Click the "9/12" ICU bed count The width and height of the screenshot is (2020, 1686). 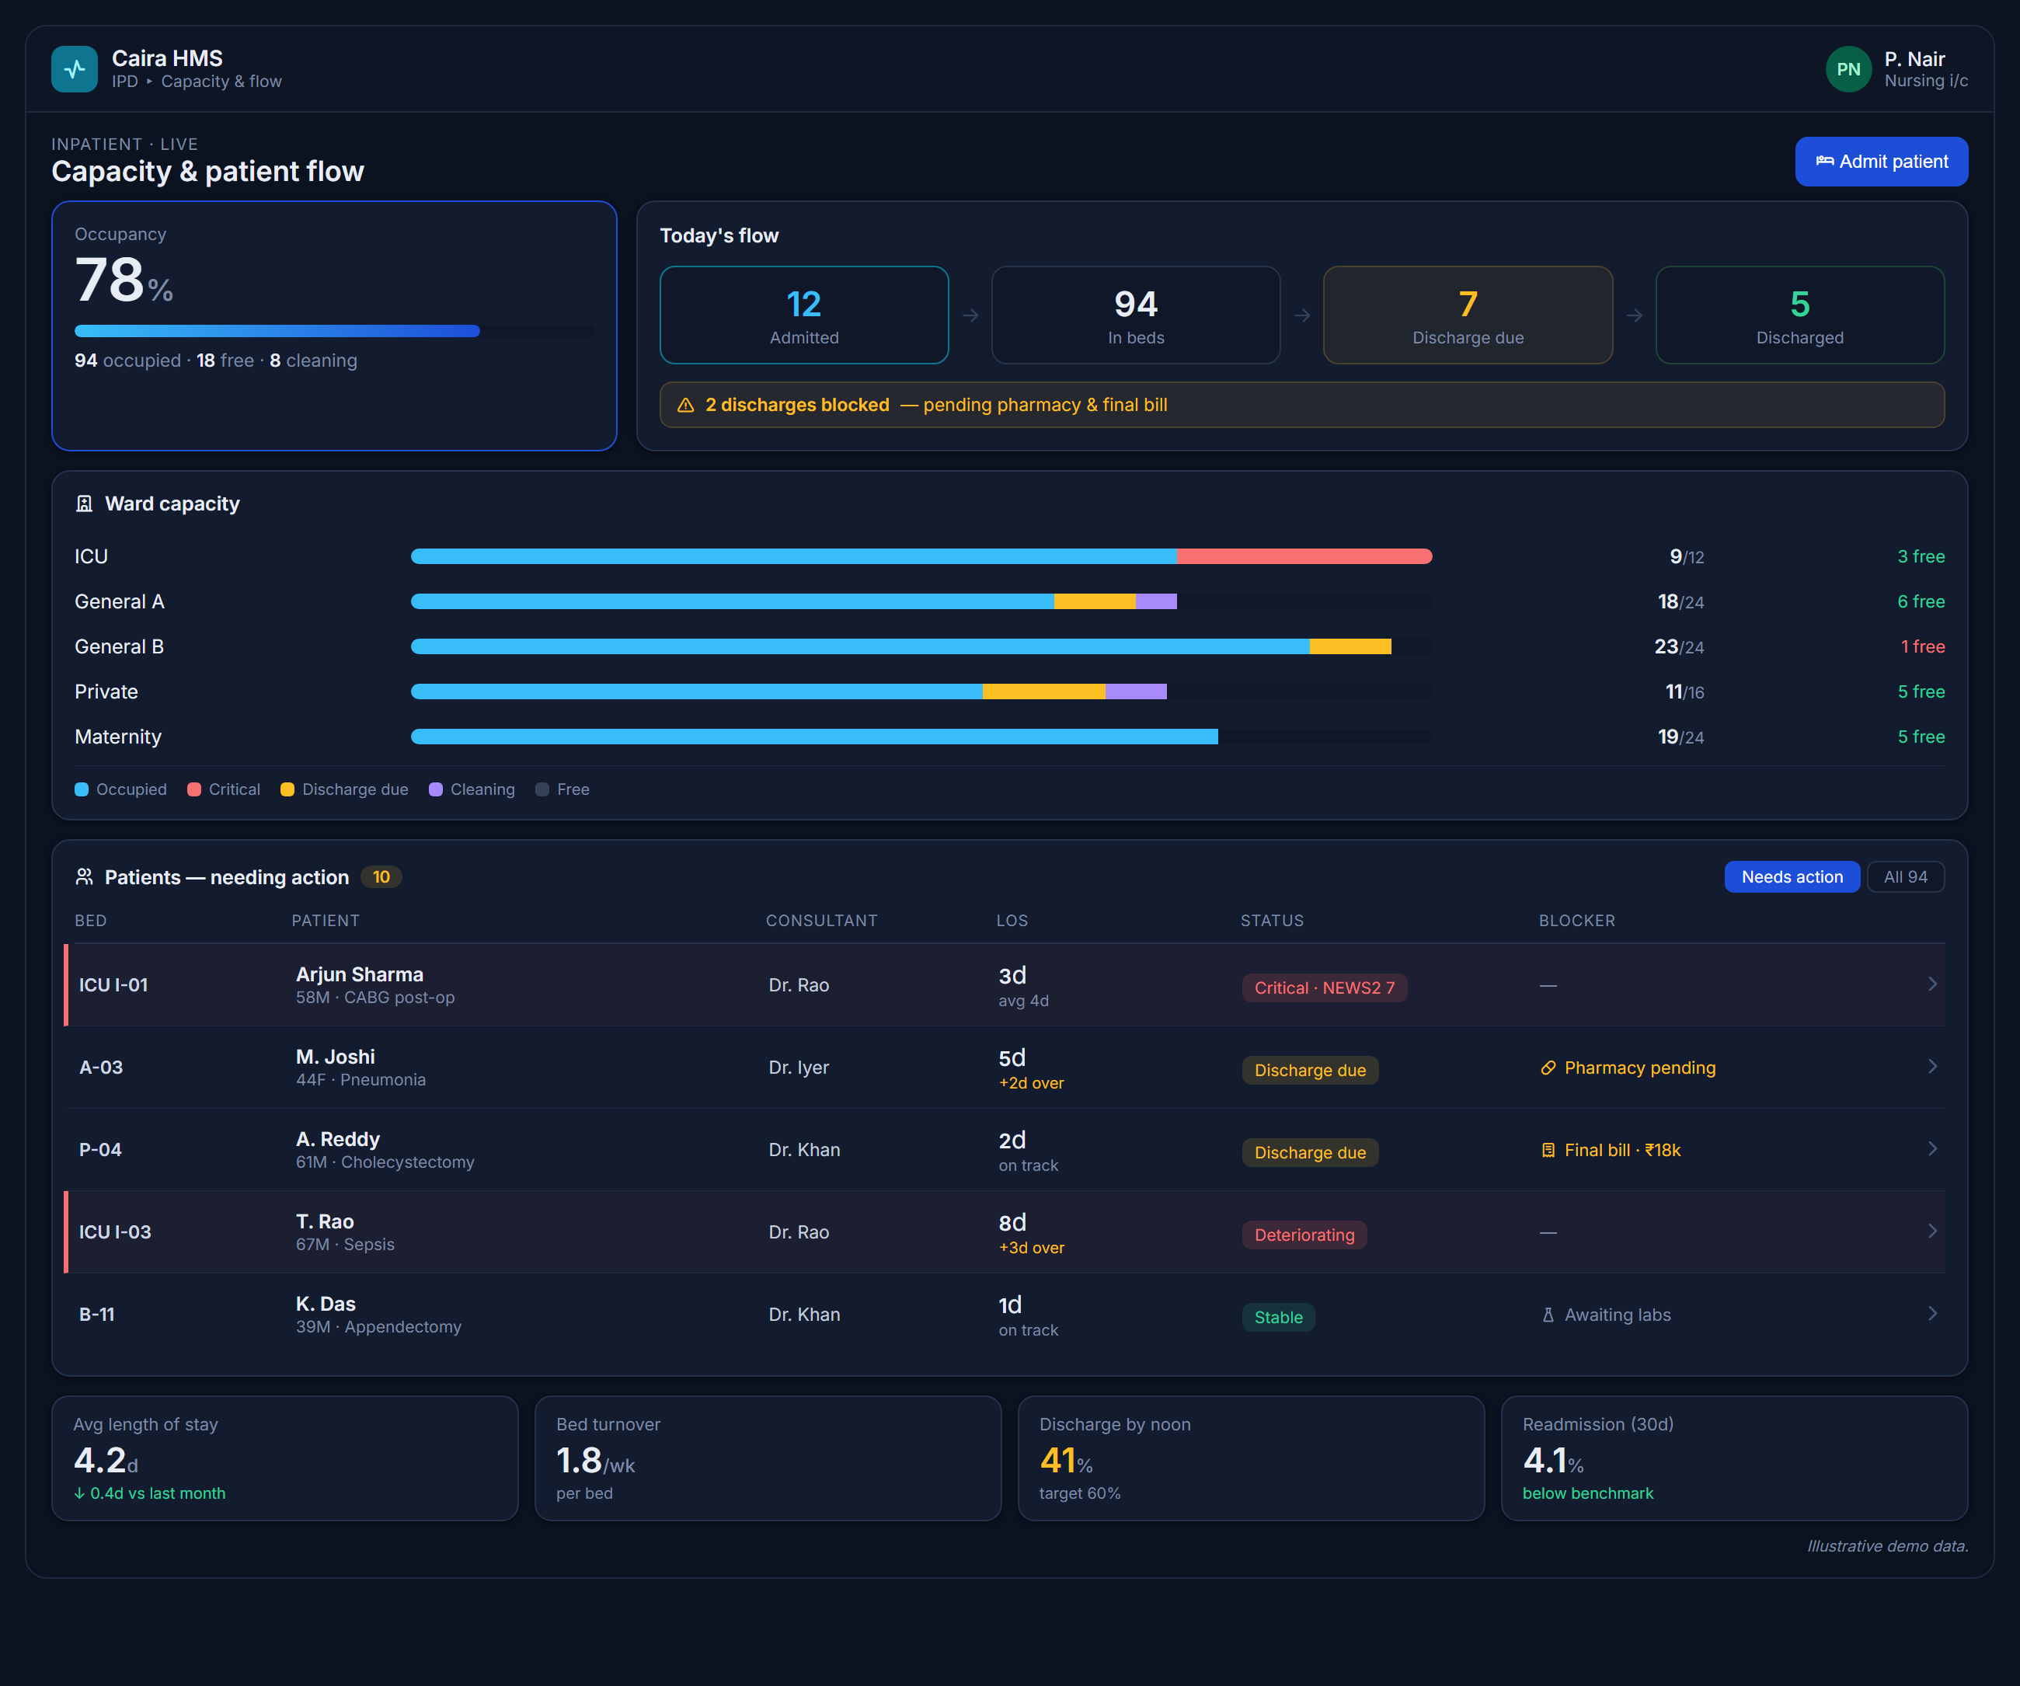[1686, 557]
